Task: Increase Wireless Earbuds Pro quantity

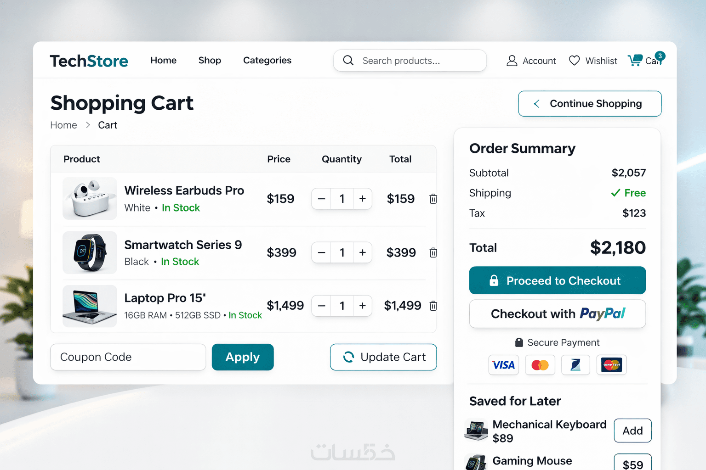Action: 363,199
